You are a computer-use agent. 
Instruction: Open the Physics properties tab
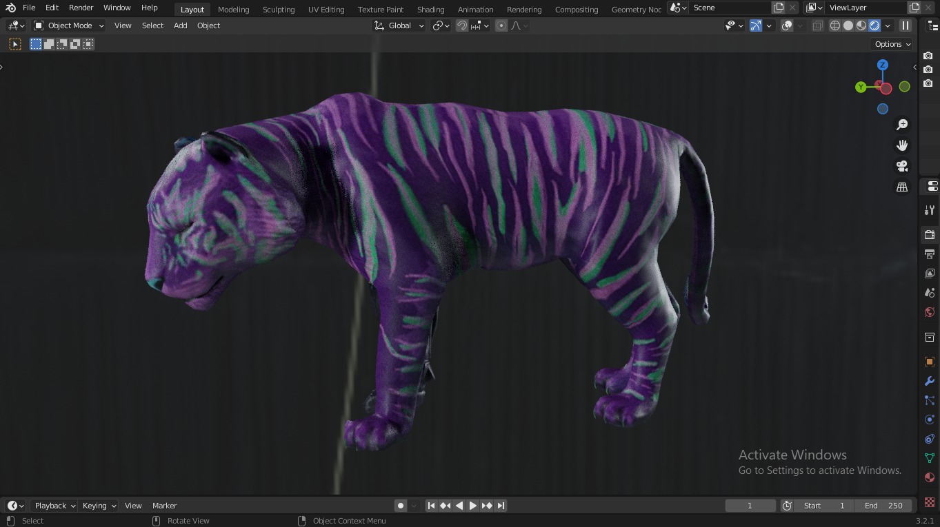(x=930, y=420)
